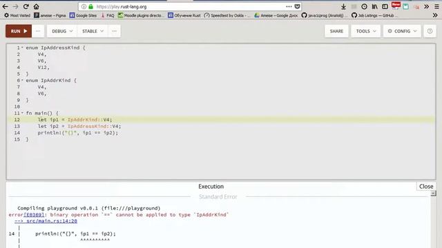Open the java1cprog GitHub bookmark

(x=325, y=15)
